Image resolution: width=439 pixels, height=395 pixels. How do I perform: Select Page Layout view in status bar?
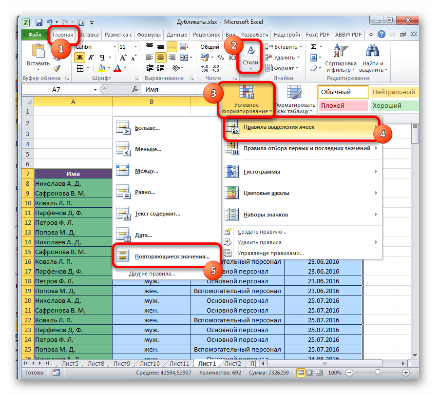click(x=310, y=373)
